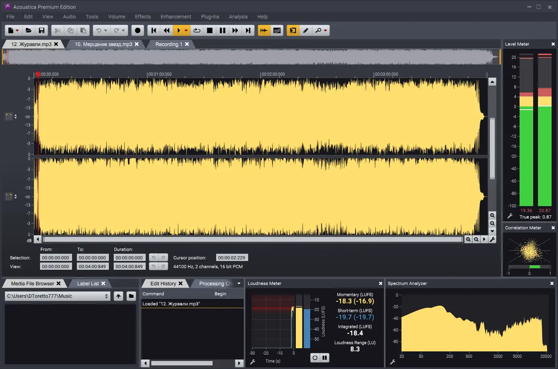Screen dimensions: 558x369
Task: Zoom out vertically on the waveform
Action: 492,223
